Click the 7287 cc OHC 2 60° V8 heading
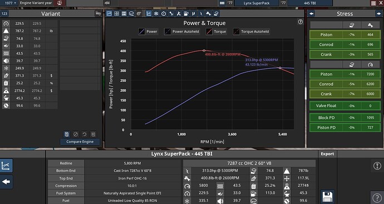 point(249,163)
